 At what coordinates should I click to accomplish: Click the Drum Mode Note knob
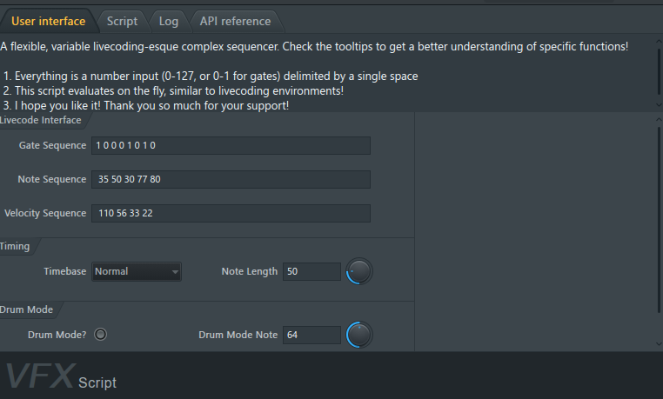coord(359,335)
